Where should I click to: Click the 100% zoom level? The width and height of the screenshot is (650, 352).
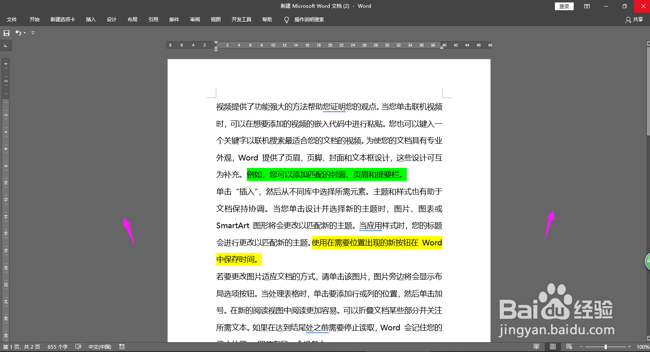(x=643, y=347)
